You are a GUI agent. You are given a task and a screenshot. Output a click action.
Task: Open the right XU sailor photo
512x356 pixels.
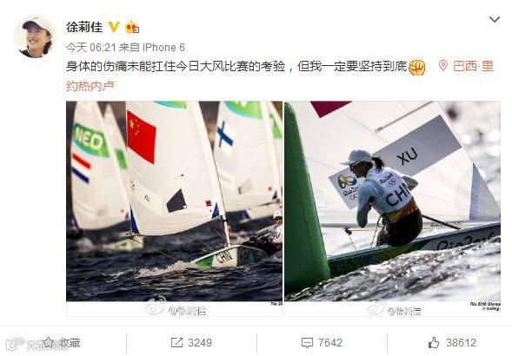click(392, 201)
